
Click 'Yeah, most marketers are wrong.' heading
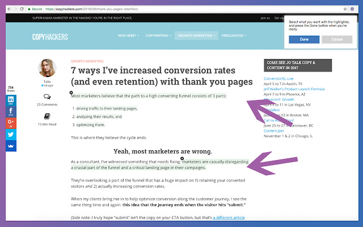click(163, 152)
